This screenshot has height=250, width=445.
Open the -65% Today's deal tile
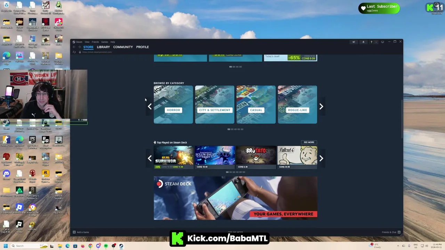click(x=290, y=58)
